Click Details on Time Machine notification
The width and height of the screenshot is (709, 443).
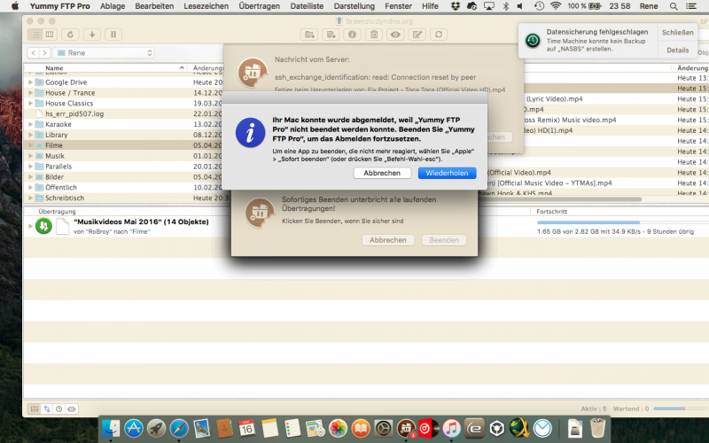click(677, 51)
